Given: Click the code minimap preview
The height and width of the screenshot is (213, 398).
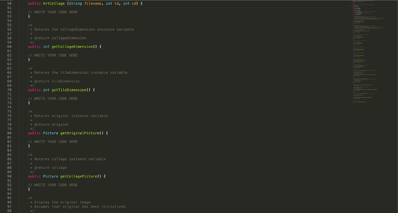Looking at the screenshot, I should tap(368, 52).
